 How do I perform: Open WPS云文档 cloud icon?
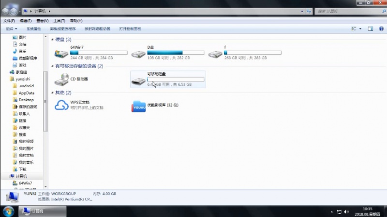click(x=61, y=105)
